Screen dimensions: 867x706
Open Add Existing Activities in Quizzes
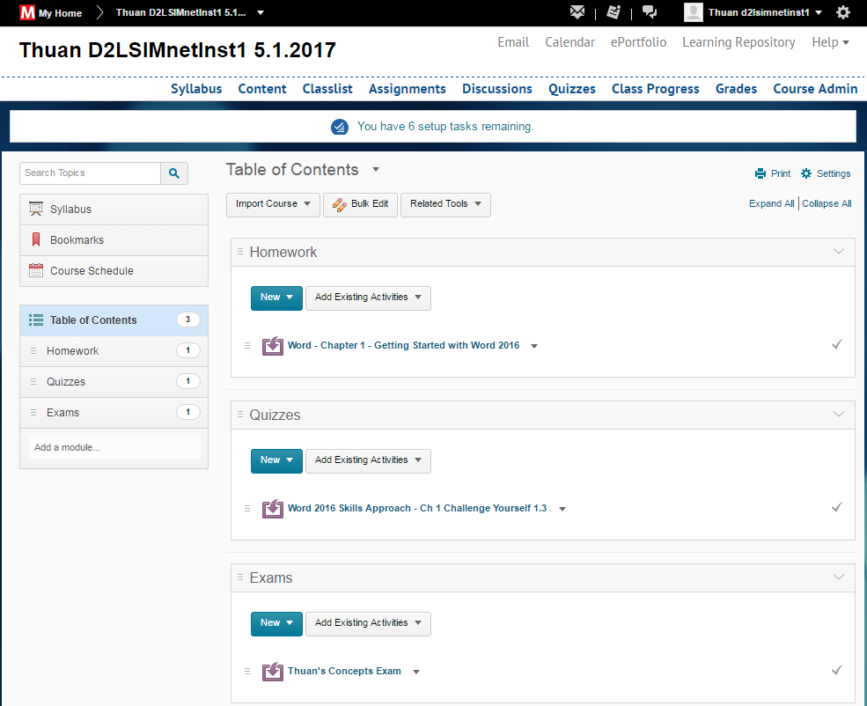[x=368, y=460]
